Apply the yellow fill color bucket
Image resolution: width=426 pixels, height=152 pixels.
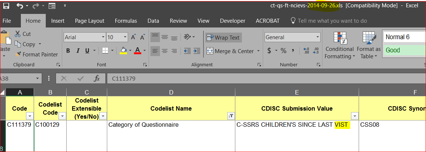point(123,51)
